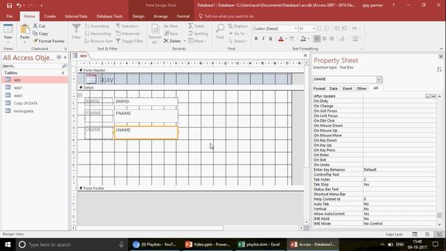Switch to the Create ribbon tab
This screenshot has width=446, height=251.
[49, 16]
